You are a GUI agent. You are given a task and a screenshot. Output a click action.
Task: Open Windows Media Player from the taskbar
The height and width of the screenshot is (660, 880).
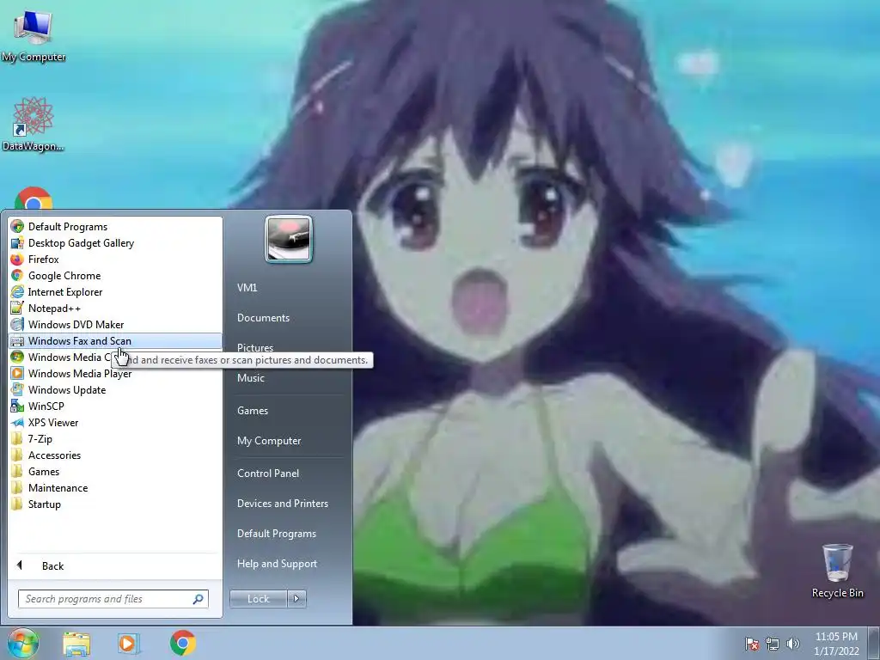(129, 643)
